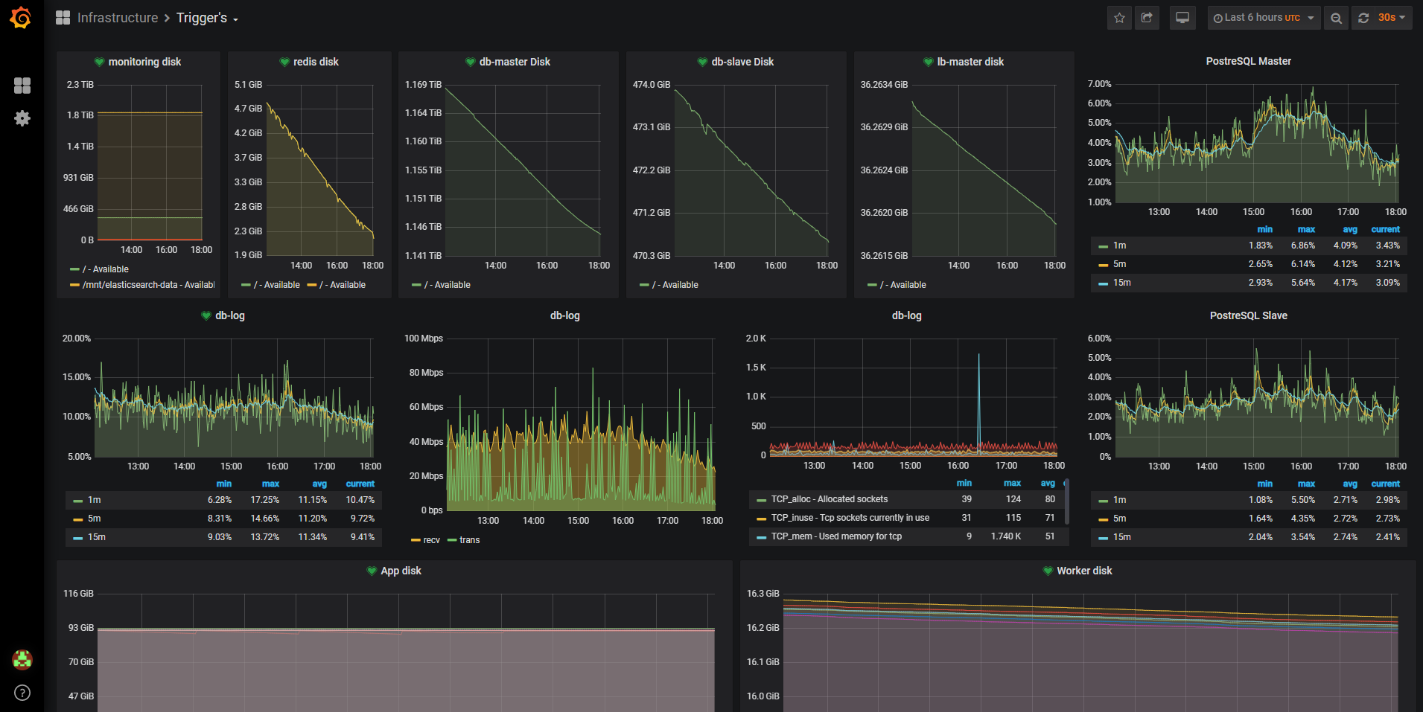Go to the Infrastructure folder breadcrumb
The height and width of the screenshot is (712, 1423).
(118, 18)
